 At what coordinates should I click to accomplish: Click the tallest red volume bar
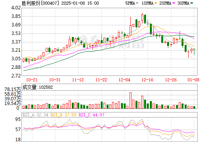click(130, 100)
